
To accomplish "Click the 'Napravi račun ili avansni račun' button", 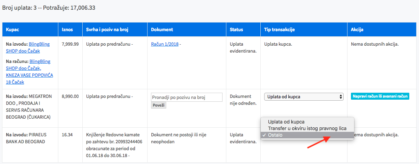I will point(380,96).
